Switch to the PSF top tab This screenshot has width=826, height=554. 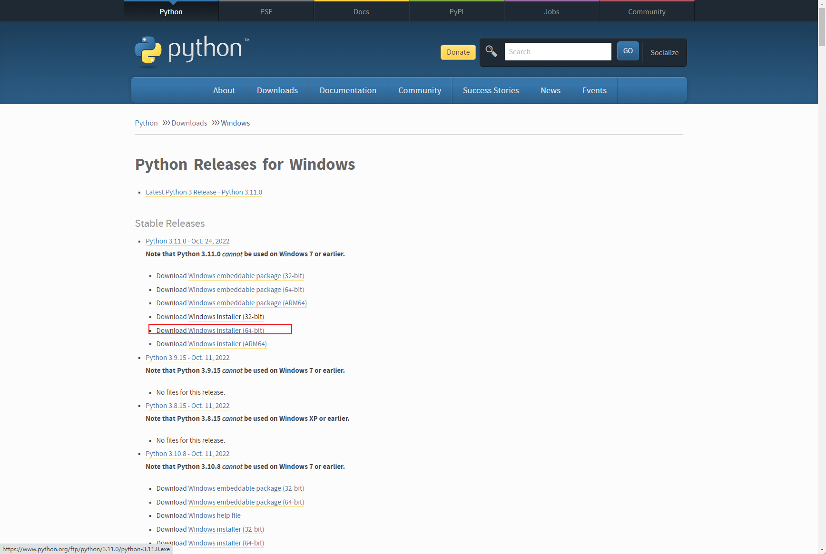pyautogui.click(x=266, y=12)
